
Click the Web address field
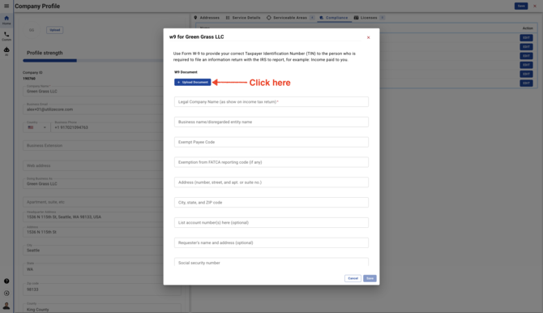click(93, 165)
